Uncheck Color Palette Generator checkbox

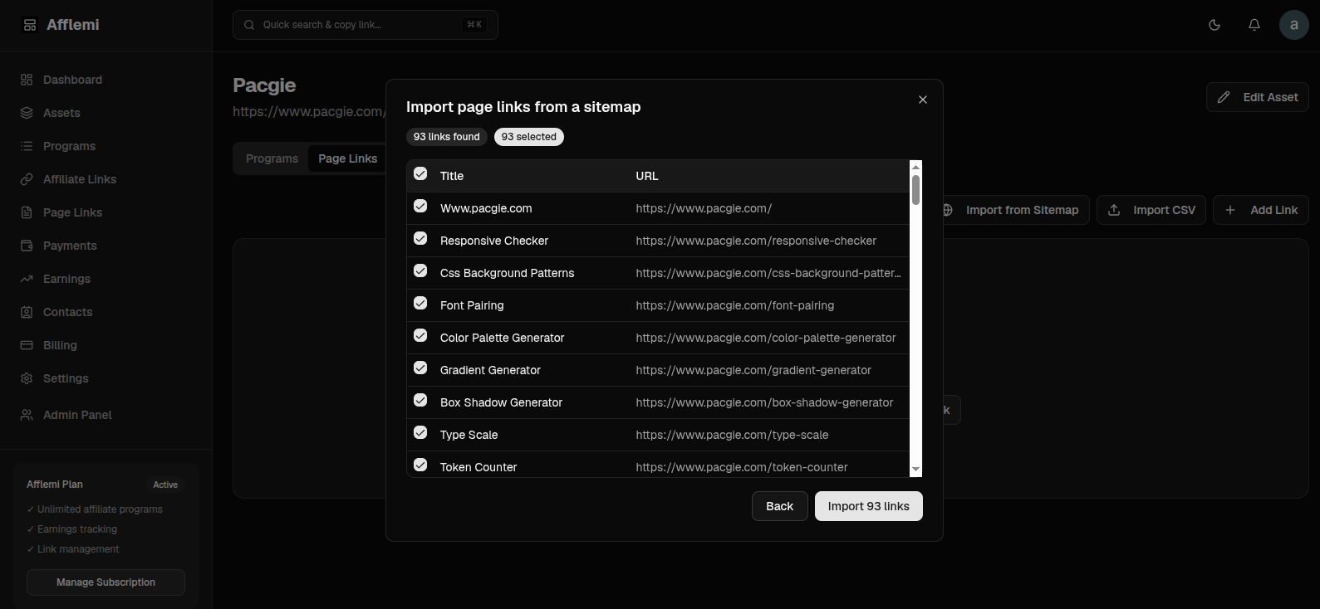click(420, 335)
